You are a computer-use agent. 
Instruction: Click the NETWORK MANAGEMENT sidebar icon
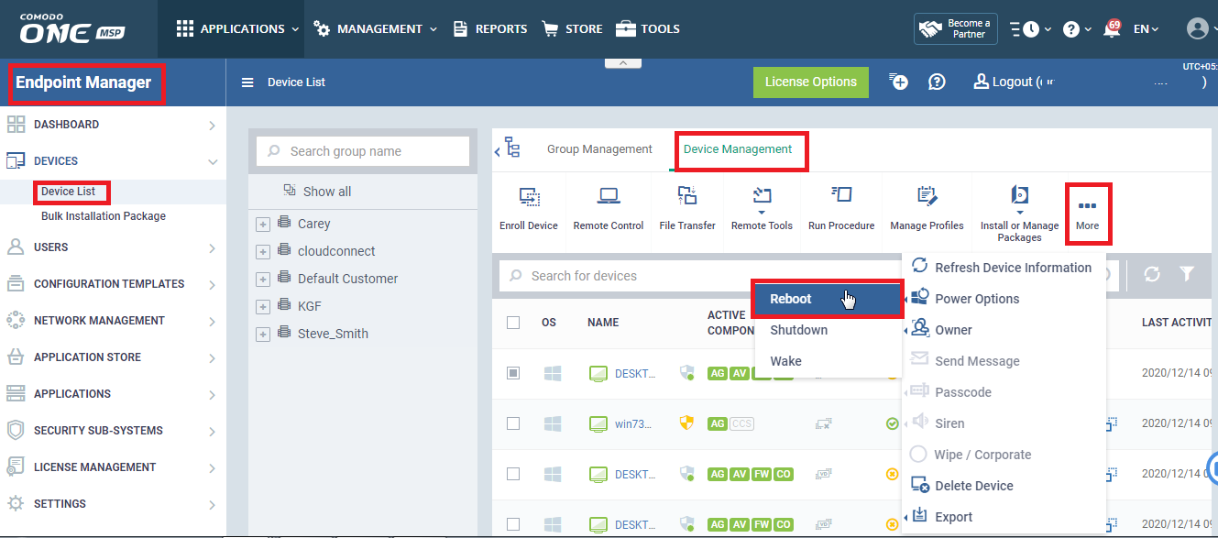coord(16,321)
